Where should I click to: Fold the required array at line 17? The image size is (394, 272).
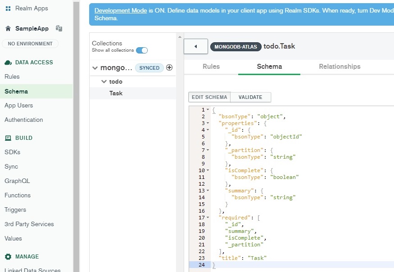[x=208, y=218]
